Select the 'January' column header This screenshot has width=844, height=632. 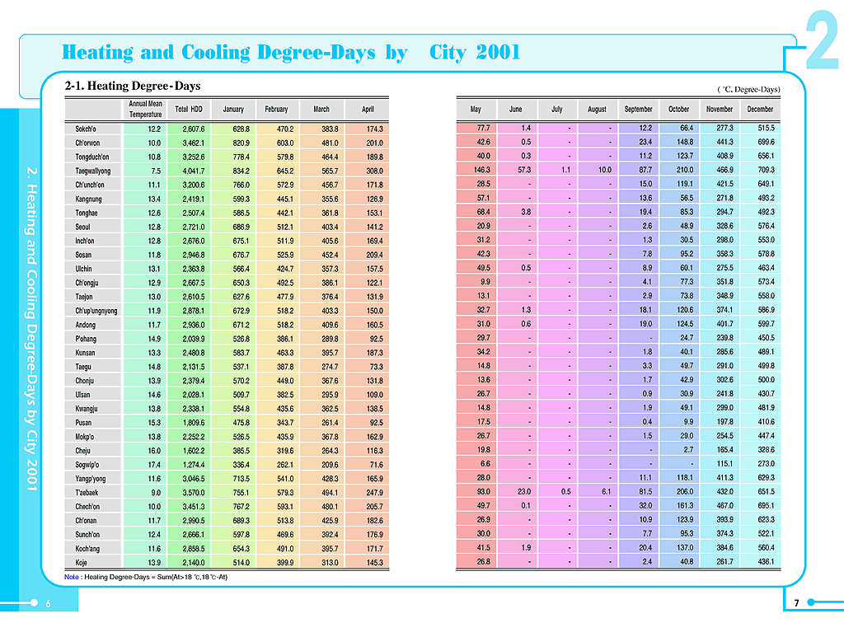point(233,109)
